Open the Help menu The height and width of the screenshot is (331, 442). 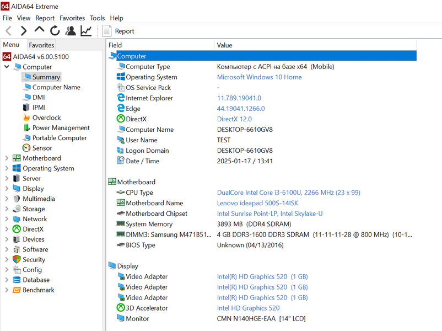click(116, 18)
